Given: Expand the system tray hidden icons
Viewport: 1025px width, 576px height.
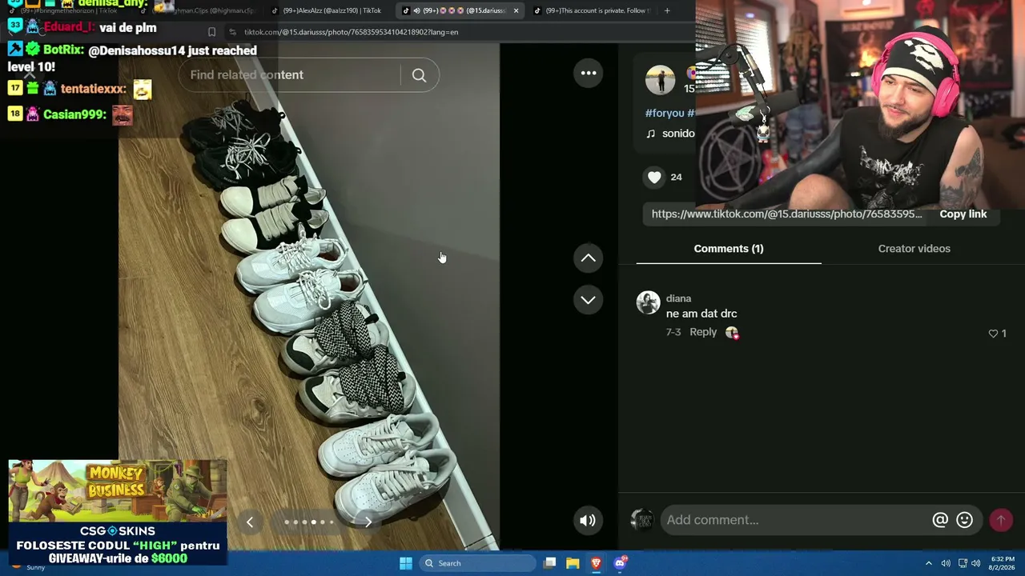Looking at the screenshot, I should point(929,563).
